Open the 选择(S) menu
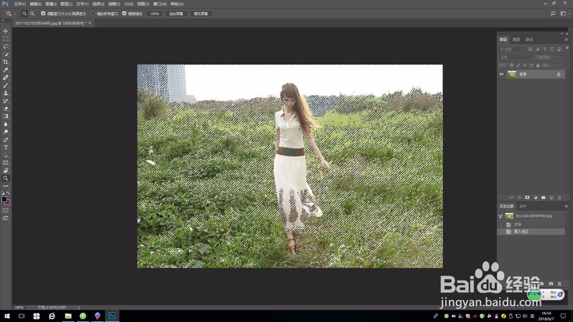 click(x=98, y=4)
